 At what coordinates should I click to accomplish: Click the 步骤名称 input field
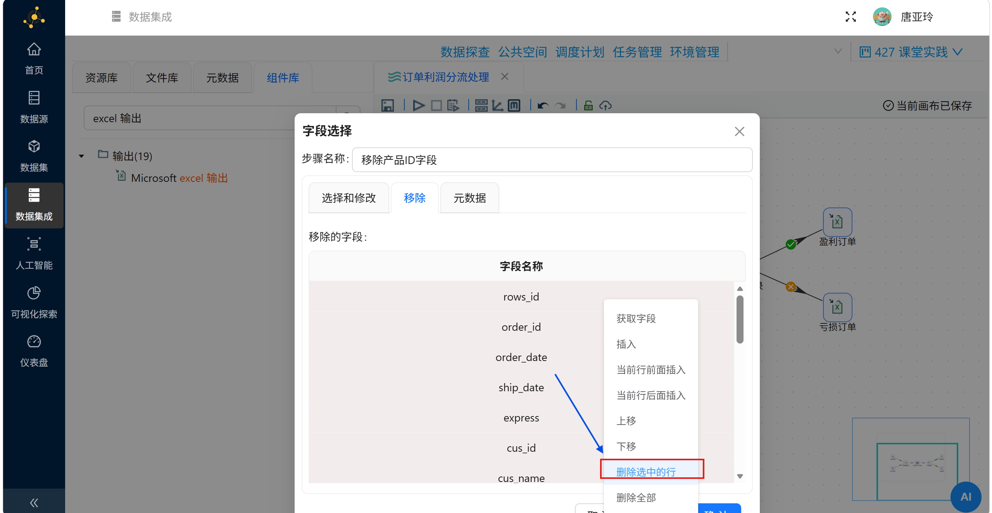point(552,160)
